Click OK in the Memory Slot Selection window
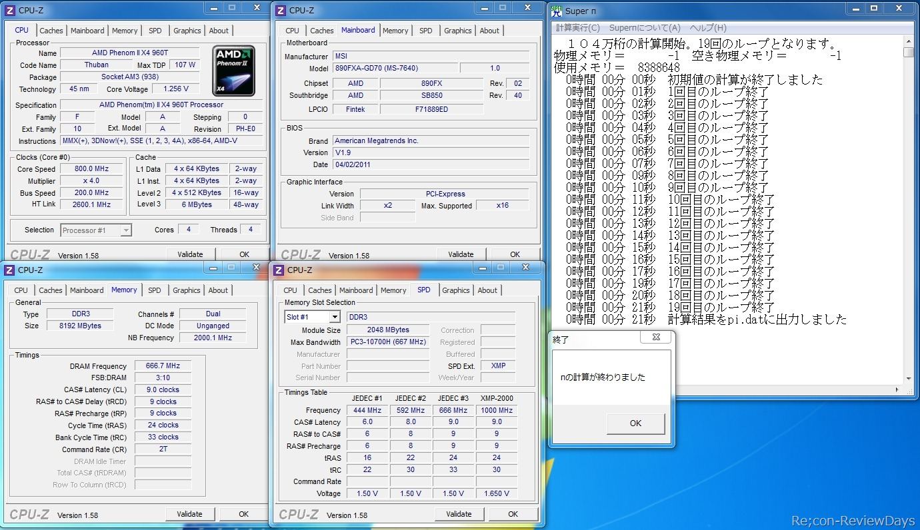 click(x=512, y=514)
